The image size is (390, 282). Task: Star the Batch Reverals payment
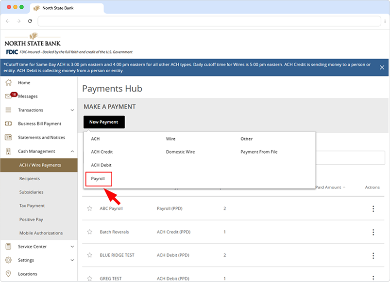90,232
